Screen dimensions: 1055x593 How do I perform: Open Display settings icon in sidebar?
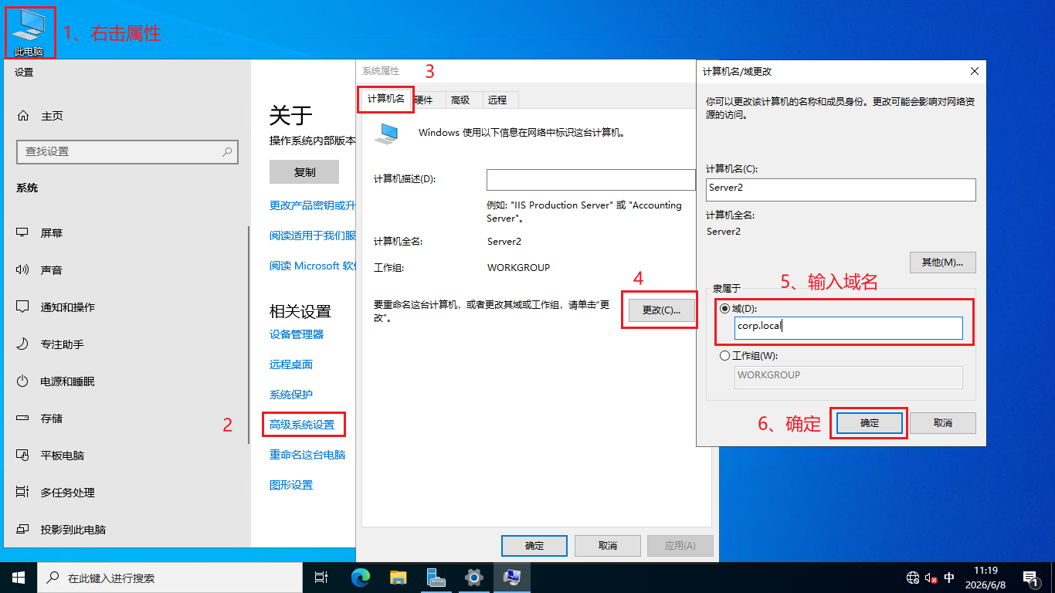pyautogui.click(x=23, y=233)
